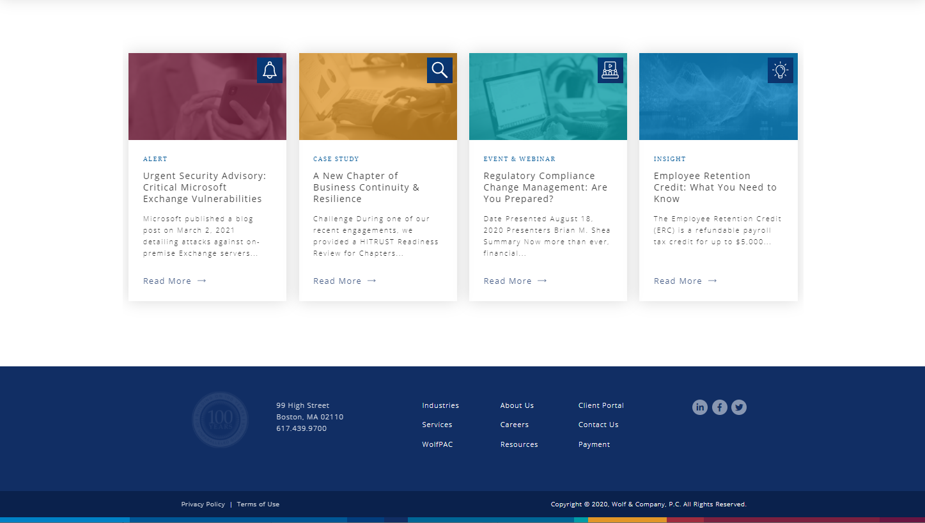
Task: Click the Wolf & Company copyright notice
Action: pyautogui.click(x=648, y=504)
